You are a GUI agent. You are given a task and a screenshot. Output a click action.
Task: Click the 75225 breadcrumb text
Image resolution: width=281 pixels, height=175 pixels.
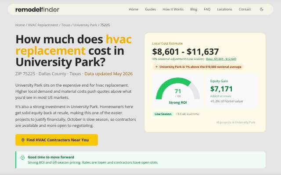105,25
